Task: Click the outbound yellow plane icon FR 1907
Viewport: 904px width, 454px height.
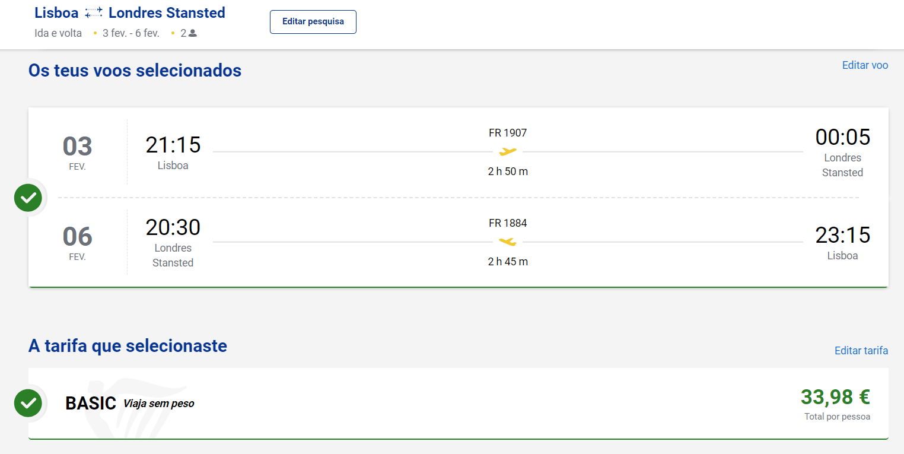Action: coord(508,152)
